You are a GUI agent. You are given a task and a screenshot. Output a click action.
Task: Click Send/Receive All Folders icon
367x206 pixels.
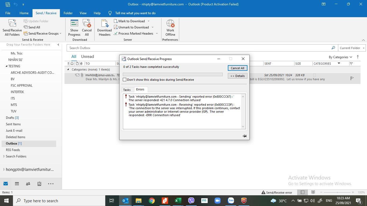[x=12, y=24]
